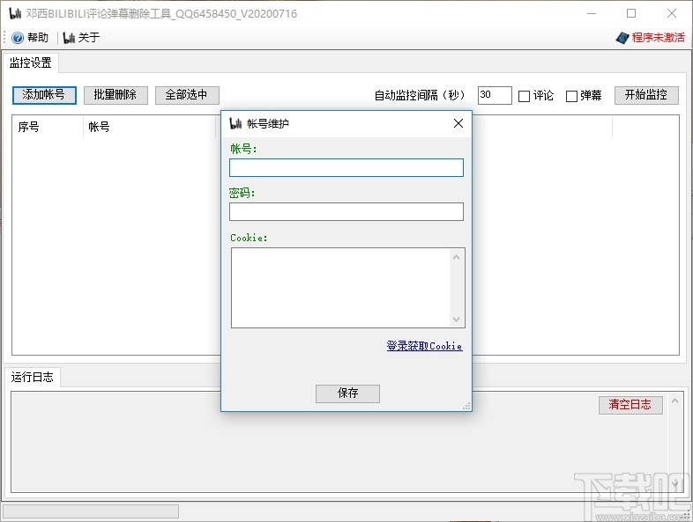Switch to the 运行日志 tab
Viewport: 693px width, 522px height.
pyautogui.click(x=32, y=377)
